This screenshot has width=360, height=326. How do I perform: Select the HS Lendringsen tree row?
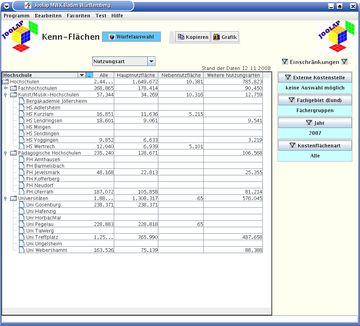click(x=44, y=120)
